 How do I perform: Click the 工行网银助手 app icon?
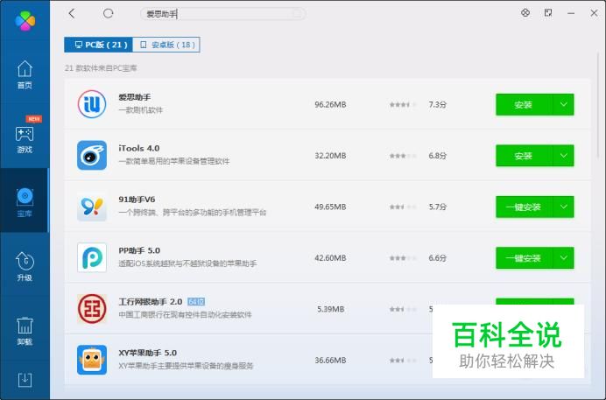[x=92, y=309]
